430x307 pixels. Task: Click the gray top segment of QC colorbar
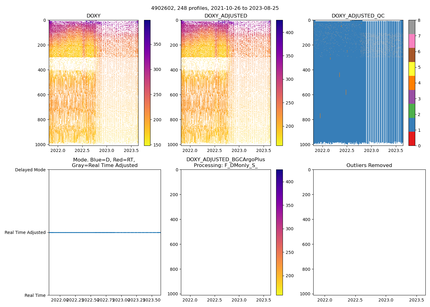(x=412, y=27)
